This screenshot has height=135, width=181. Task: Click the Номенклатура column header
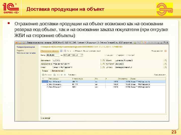click(83, 79)
